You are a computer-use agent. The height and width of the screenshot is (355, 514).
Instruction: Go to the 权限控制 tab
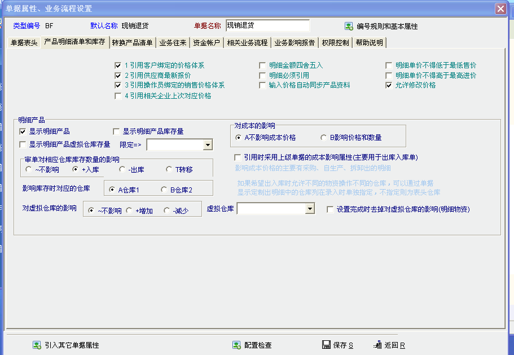click(x=335, y=43)
